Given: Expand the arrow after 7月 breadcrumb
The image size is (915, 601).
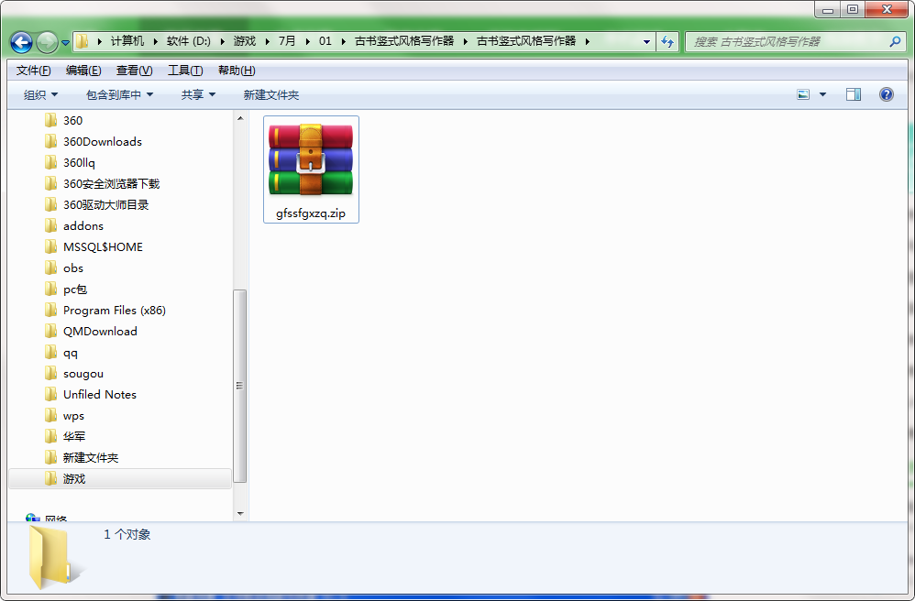Looking at the screenshot, I should (x=307, y=41).
